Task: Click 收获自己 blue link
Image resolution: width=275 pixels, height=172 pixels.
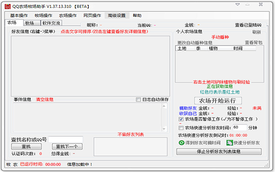Action: 188,114
